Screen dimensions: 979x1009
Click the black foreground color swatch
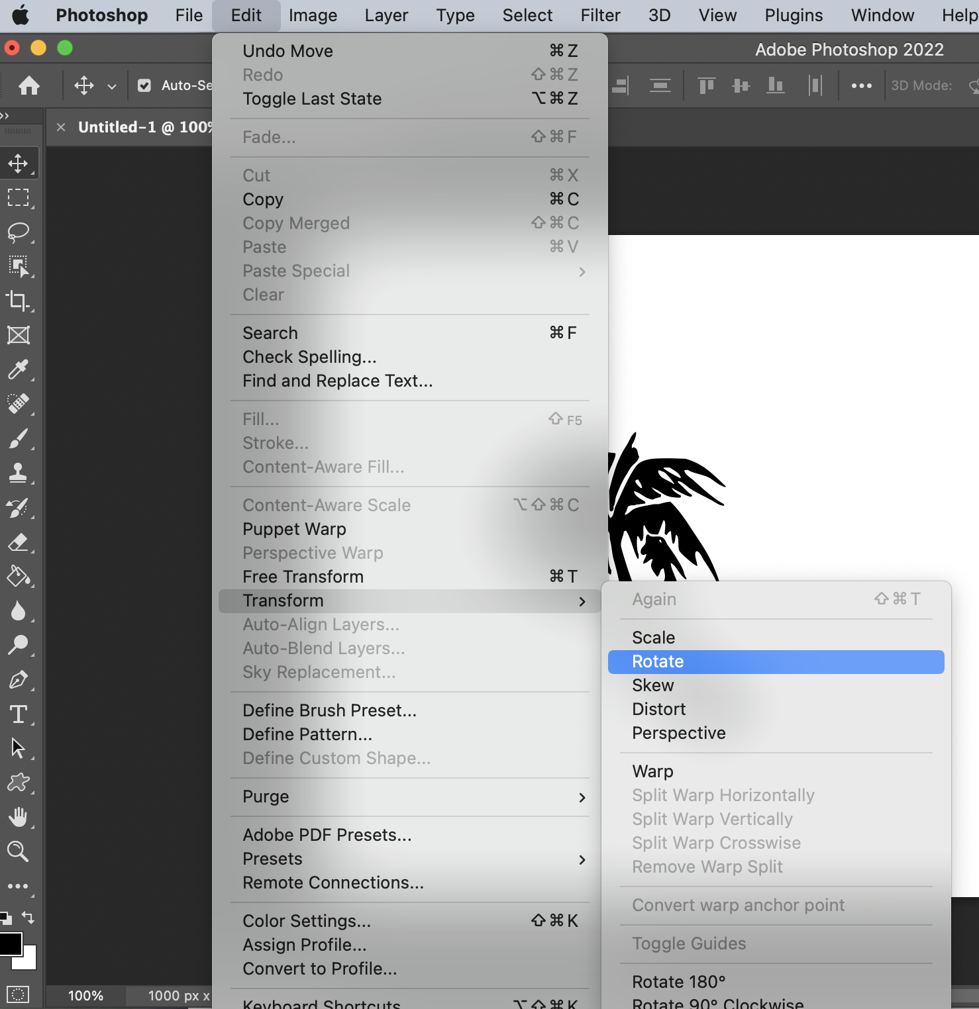coord(9,943)
